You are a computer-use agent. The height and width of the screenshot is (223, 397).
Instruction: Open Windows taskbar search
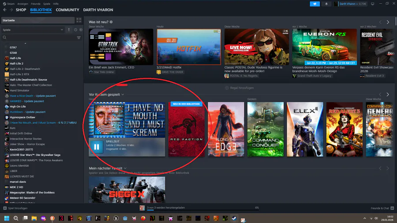click(16, 218)
